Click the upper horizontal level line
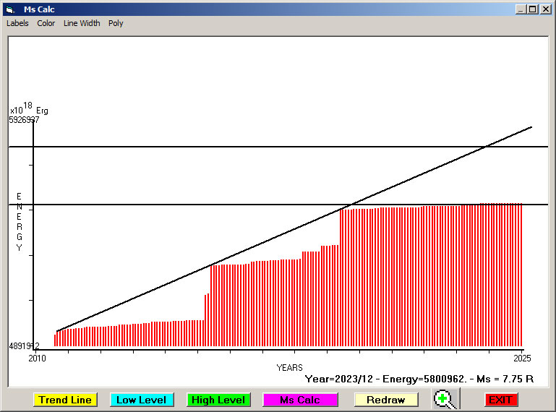Screen dimensions: 556x412 pos(217,147)
